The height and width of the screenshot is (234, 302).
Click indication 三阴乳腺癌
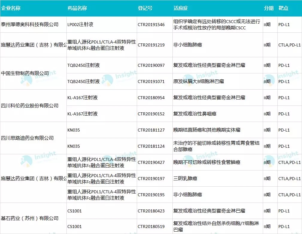185,179
